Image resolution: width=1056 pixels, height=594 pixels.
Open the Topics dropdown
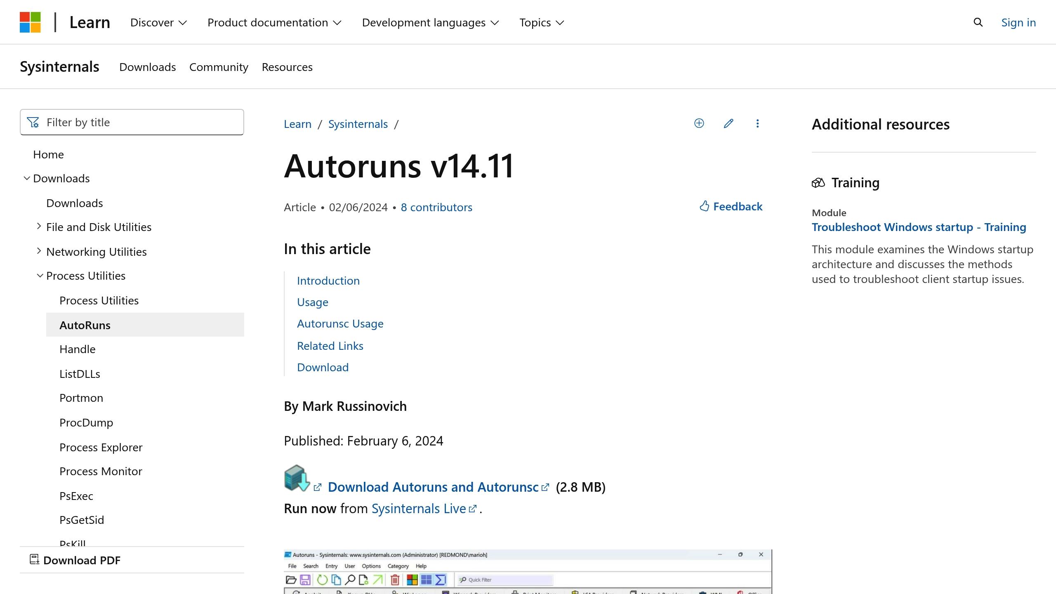point(542,23)
